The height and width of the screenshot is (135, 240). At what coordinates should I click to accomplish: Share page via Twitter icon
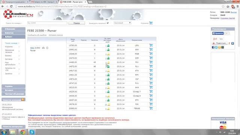point(216,47)
